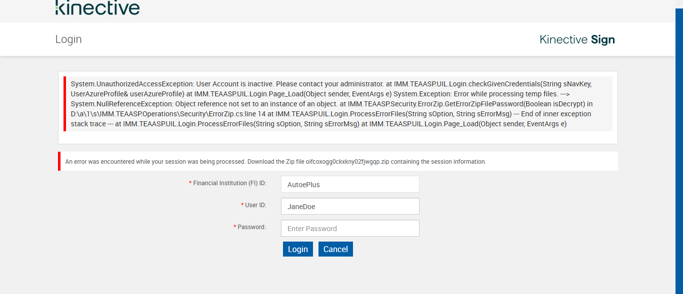Click the Login page heading
The width and height of the screenshot is (683, 294).
pos(68,39)
